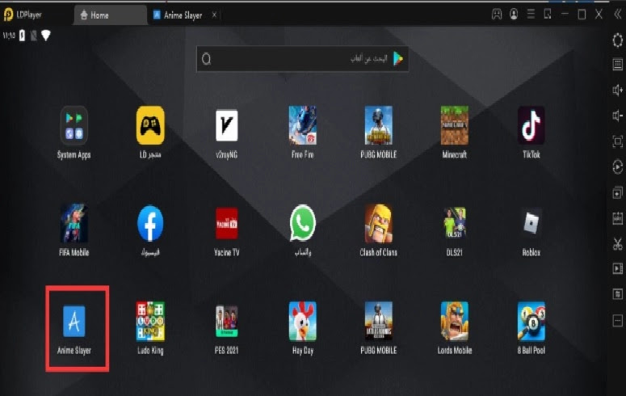Screen dimensions: 626x396
Task: Click the magnifier icon in search bar
Action: [x=207, y=59]
